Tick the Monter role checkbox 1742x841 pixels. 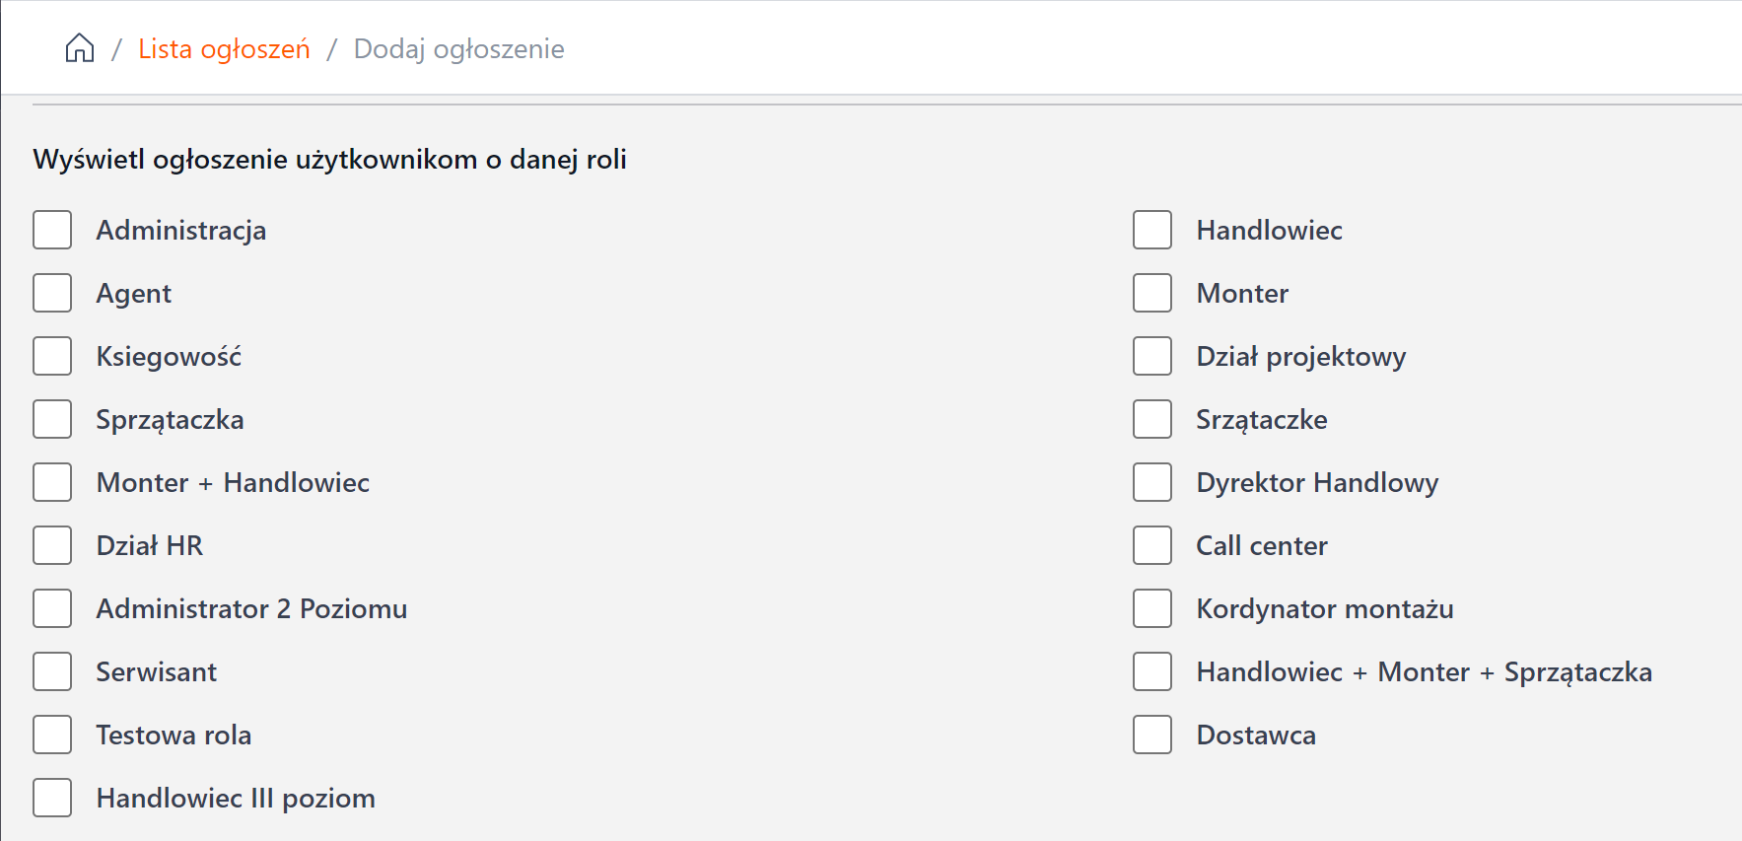1152,293
